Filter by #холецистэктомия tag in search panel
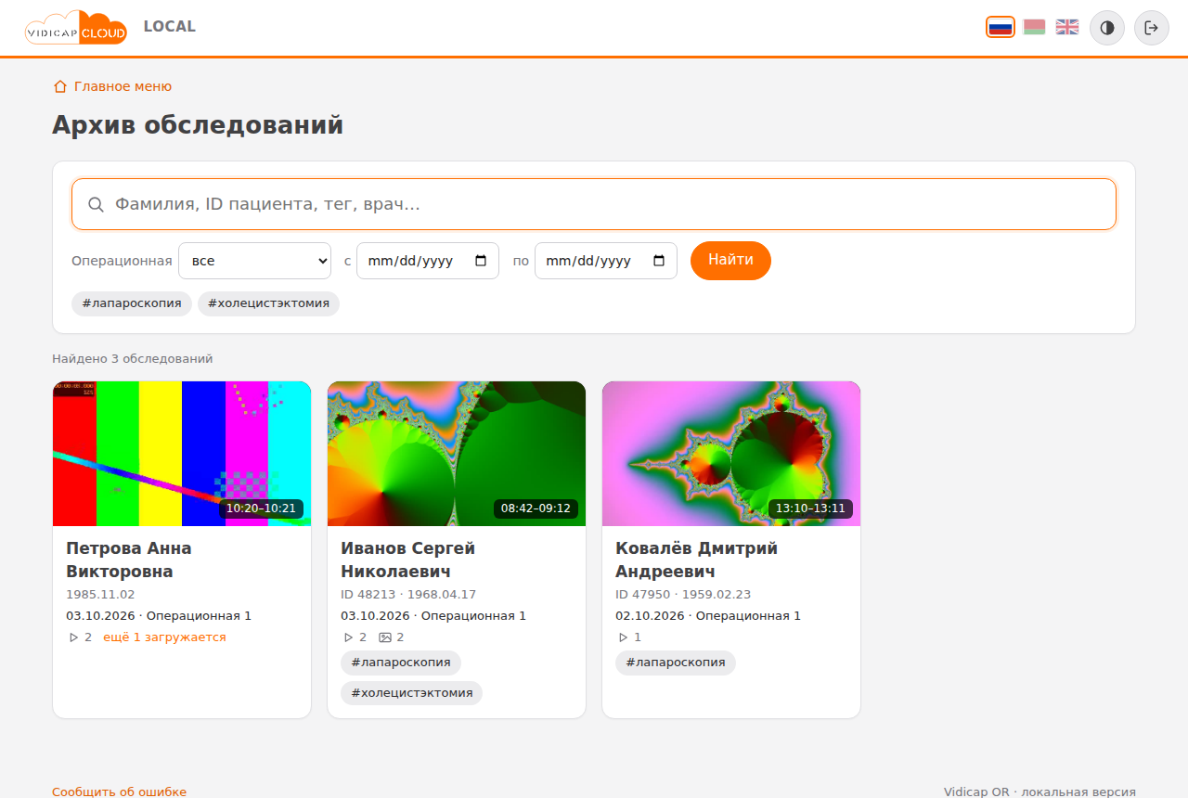 click(268, 303)
